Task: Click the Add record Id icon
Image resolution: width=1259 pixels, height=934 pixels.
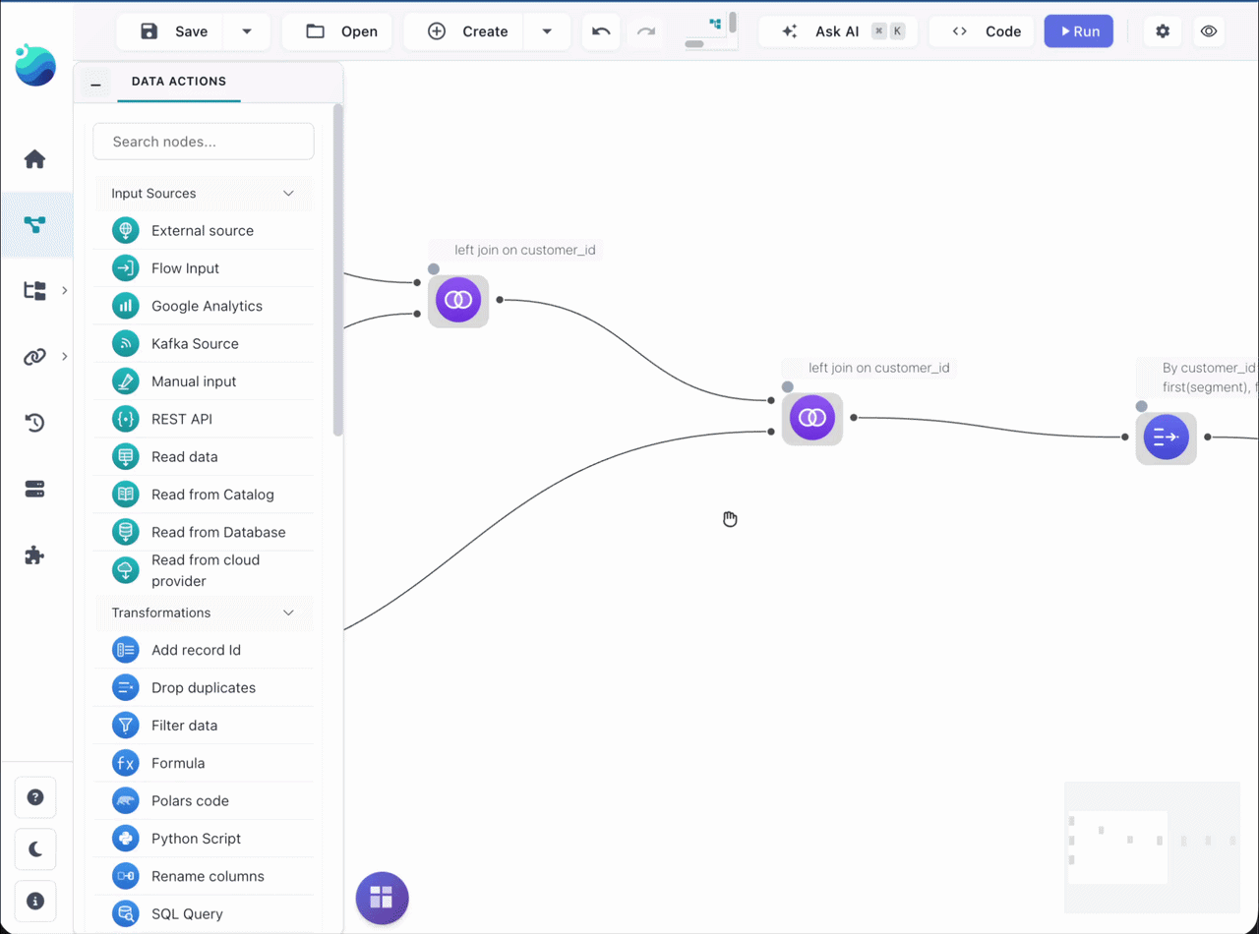Action: point(125,650)
